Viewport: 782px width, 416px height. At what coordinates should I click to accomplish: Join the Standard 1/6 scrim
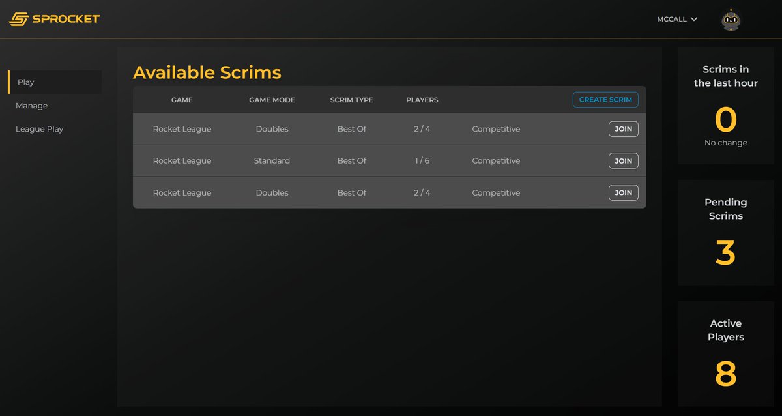click(624, 161)
